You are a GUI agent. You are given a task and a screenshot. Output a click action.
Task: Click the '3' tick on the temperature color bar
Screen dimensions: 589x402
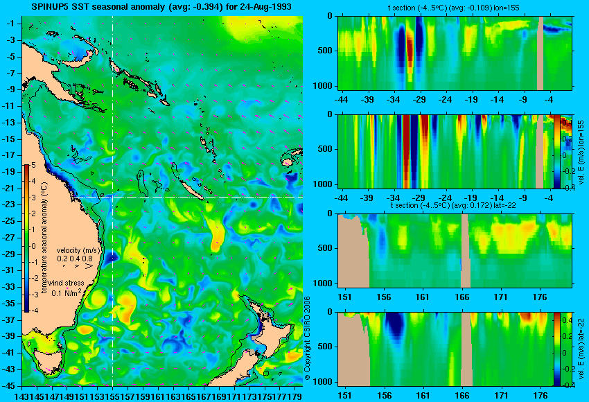[33, 198]
